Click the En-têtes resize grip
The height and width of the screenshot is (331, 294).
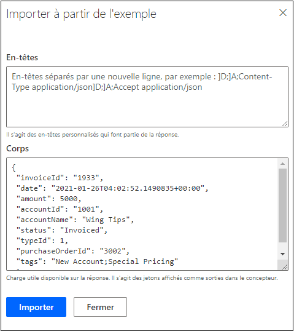[285, 124]
